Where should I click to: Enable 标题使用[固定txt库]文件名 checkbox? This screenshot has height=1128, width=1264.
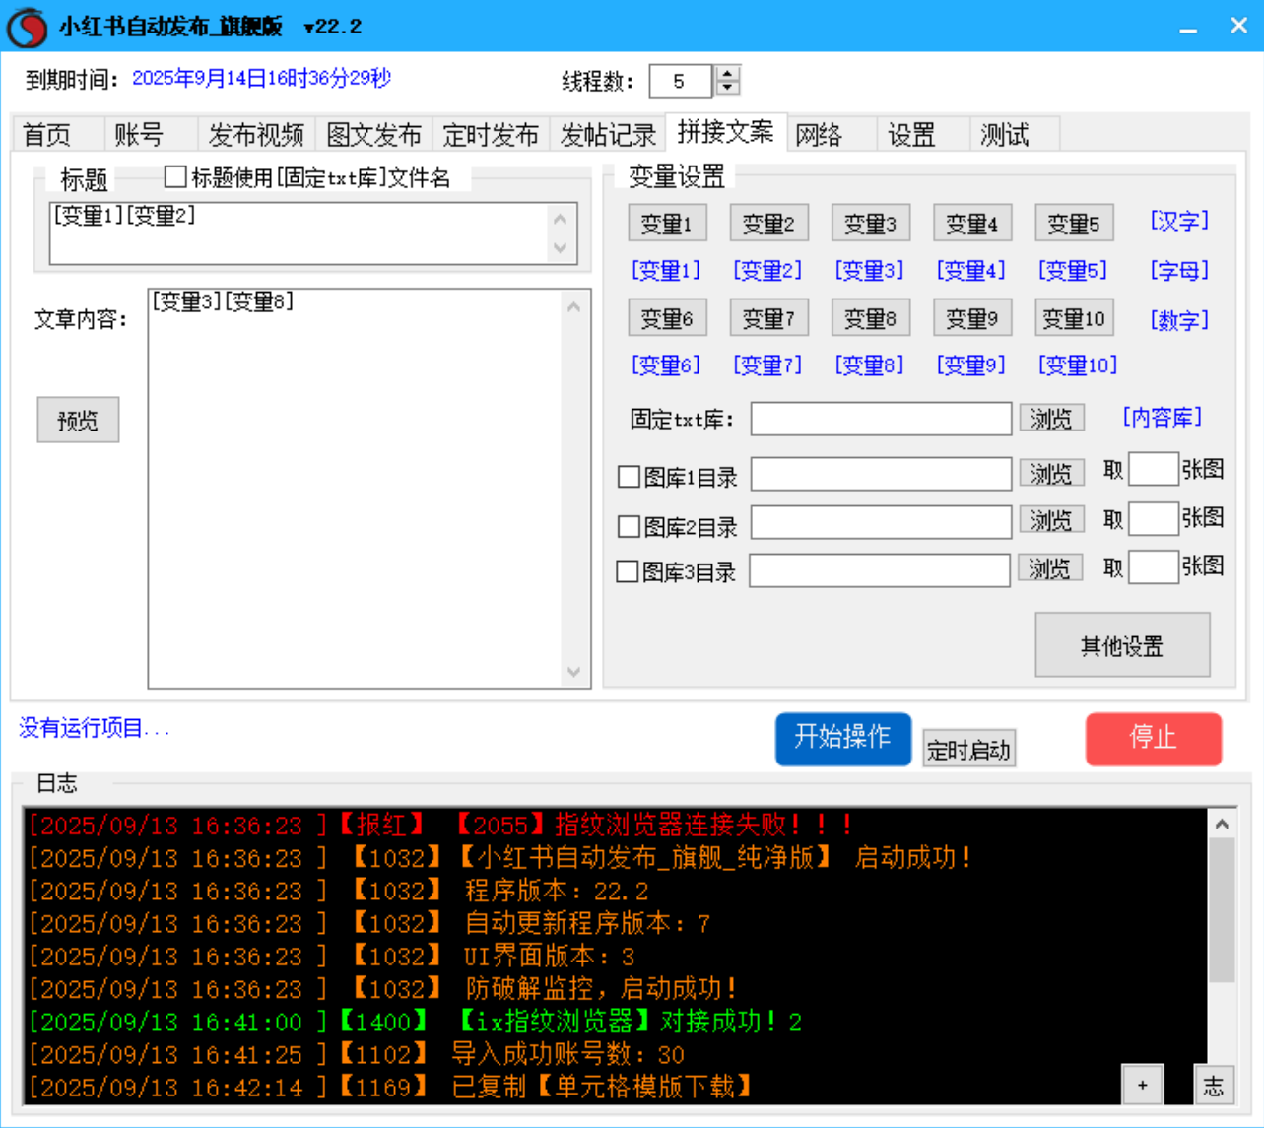(x=175, y=177)
